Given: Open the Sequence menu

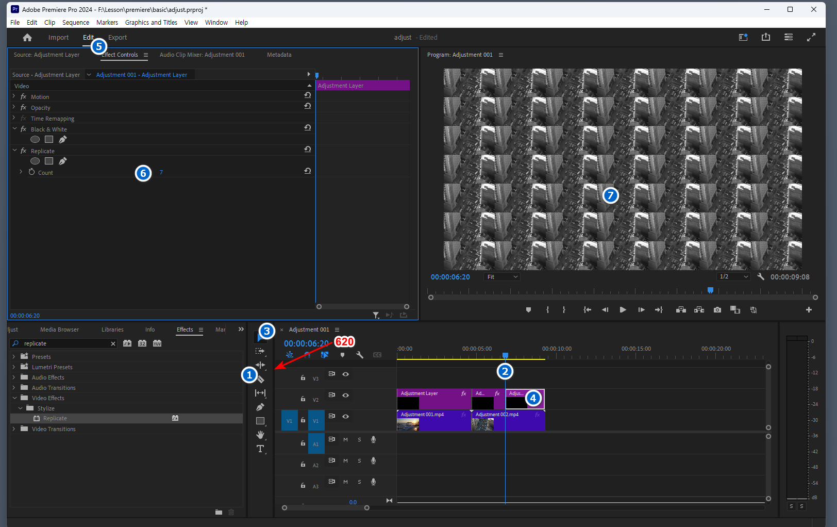Looking at the screenshot, I should pyautogui.click(x=75, y=23).
